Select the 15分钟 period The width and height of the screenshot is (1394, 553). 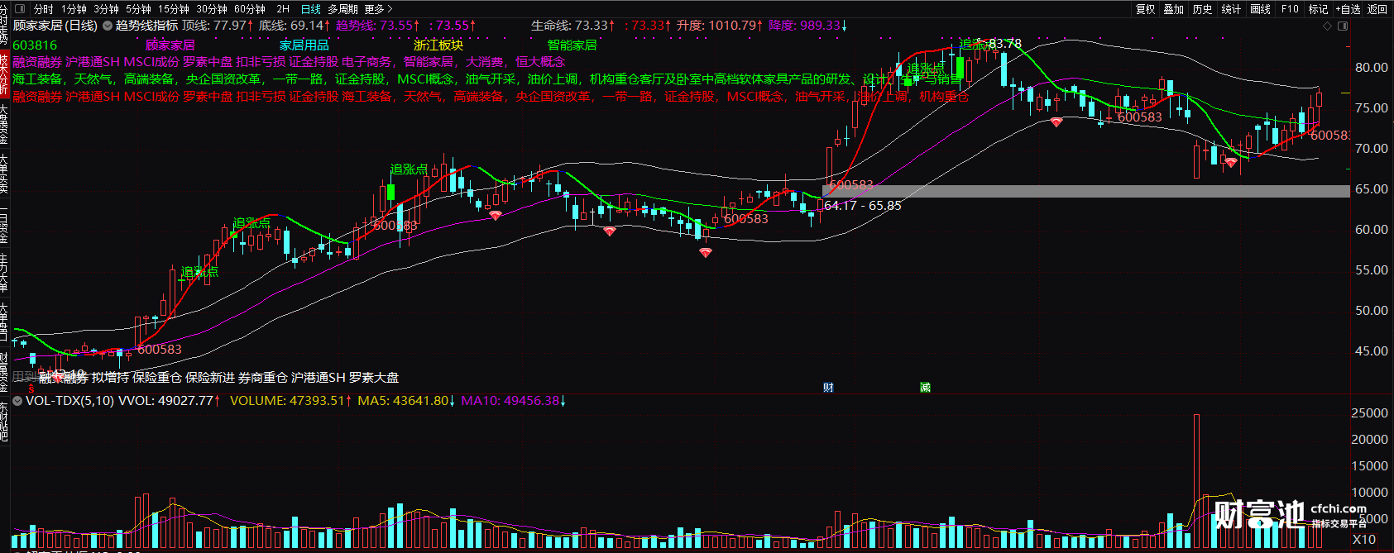coord(174,9)
